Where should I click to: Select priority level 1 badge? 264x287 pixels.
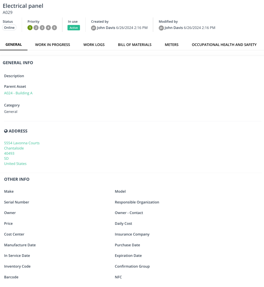point(30,28)
